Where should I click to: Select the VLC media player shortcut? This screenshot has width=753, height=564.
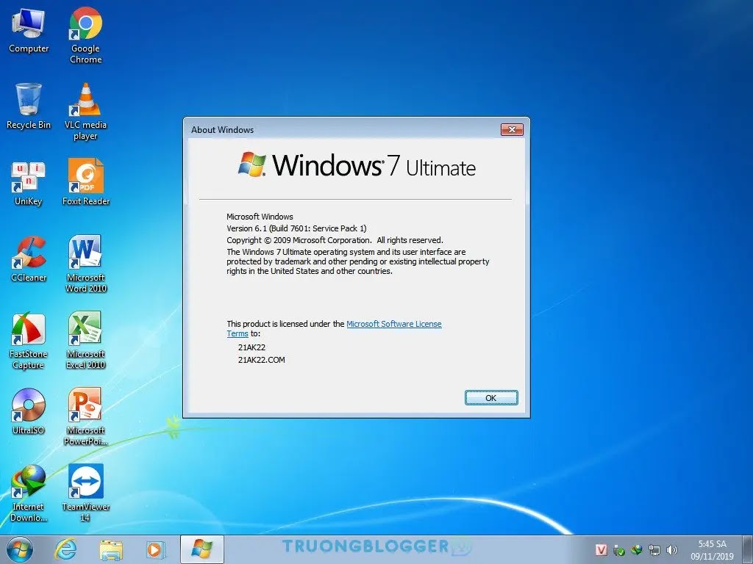(x=85, y=112)
